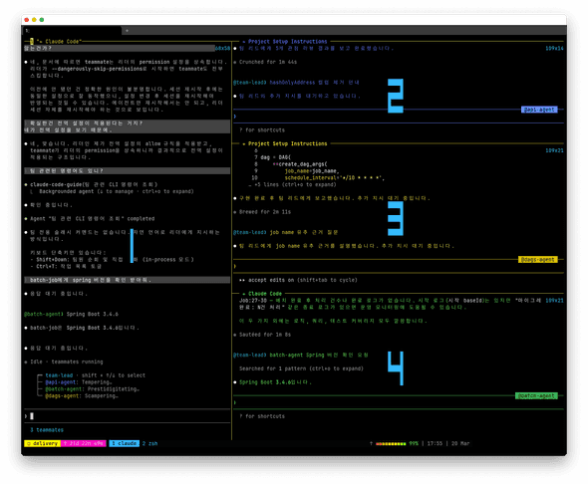Select '@api-agent: Tempering' teammate row
The height and width of the screenshot is (484, 588).
point(79,382)
